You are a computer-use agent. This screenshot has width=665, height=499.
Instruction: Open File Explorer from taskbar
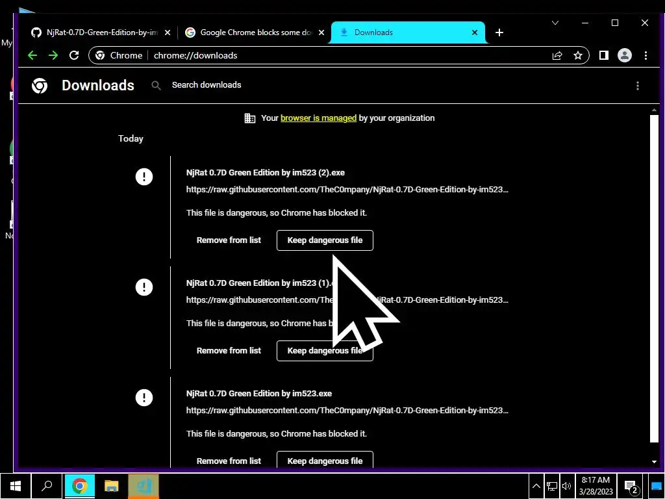112,486
